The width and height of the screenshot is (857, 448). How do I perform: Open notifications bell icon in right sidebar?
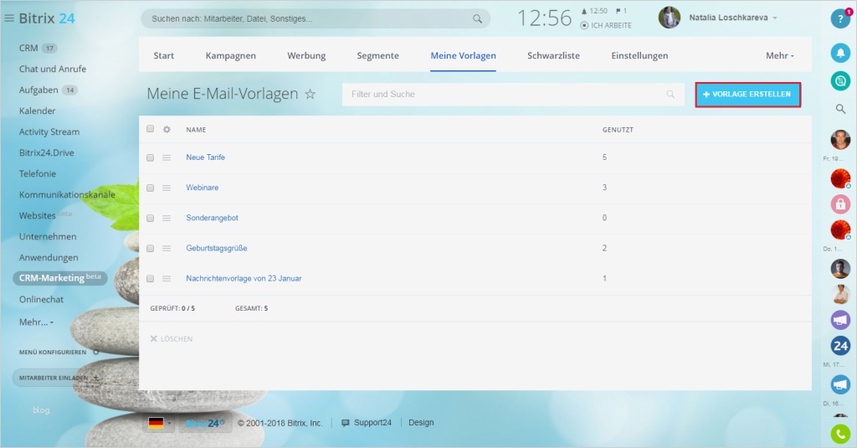840,53
